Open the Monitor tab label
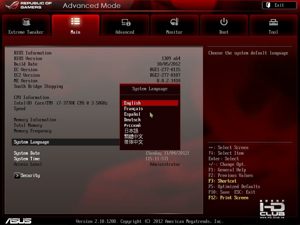 pos(174,32)
